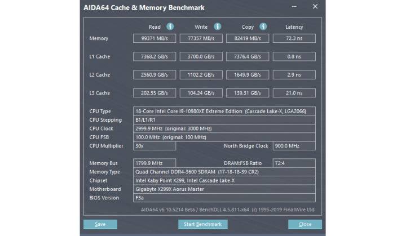Select L1 Cache latency value 0.8 ns
406x236 pixels.
[294, 56]
